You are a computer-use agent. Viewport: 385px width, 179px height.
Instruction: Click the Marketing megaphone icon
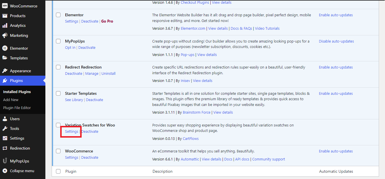coord(5,35)
